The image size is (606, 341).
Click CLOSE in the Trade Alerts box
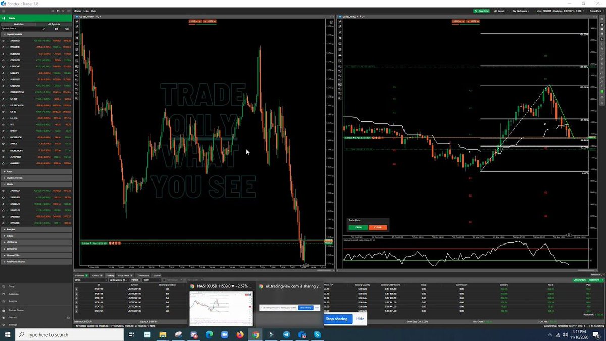(x=378, y=227)
